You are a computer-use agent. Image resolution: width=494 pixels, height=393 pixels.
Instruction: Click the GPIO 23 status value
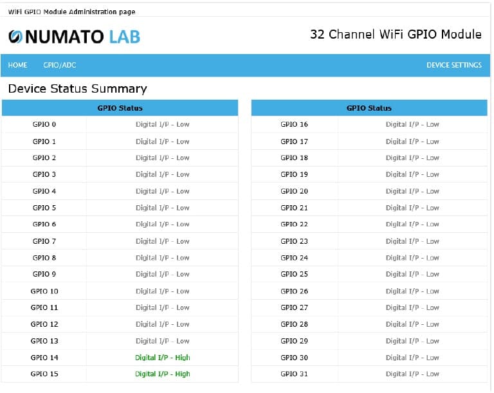tap(412, 241)
